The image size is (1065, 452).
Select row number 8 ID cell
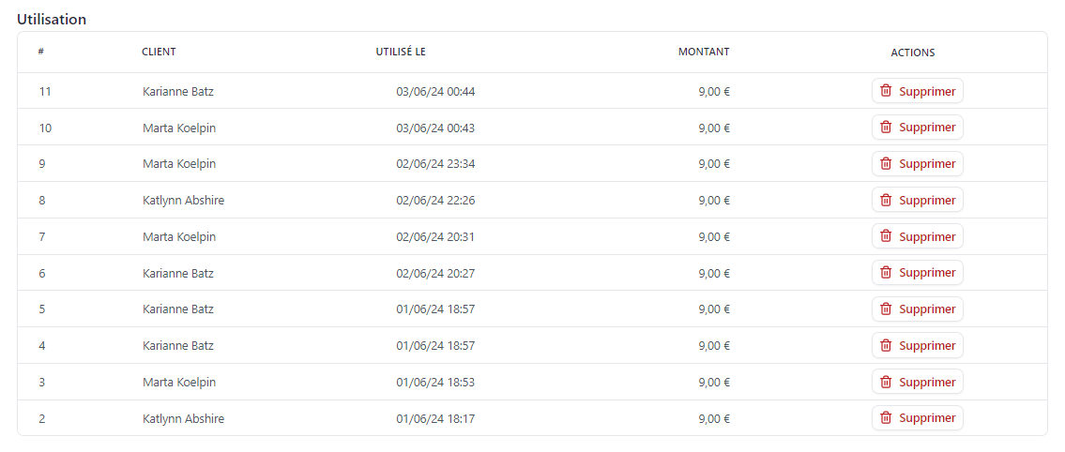(42, 201)
